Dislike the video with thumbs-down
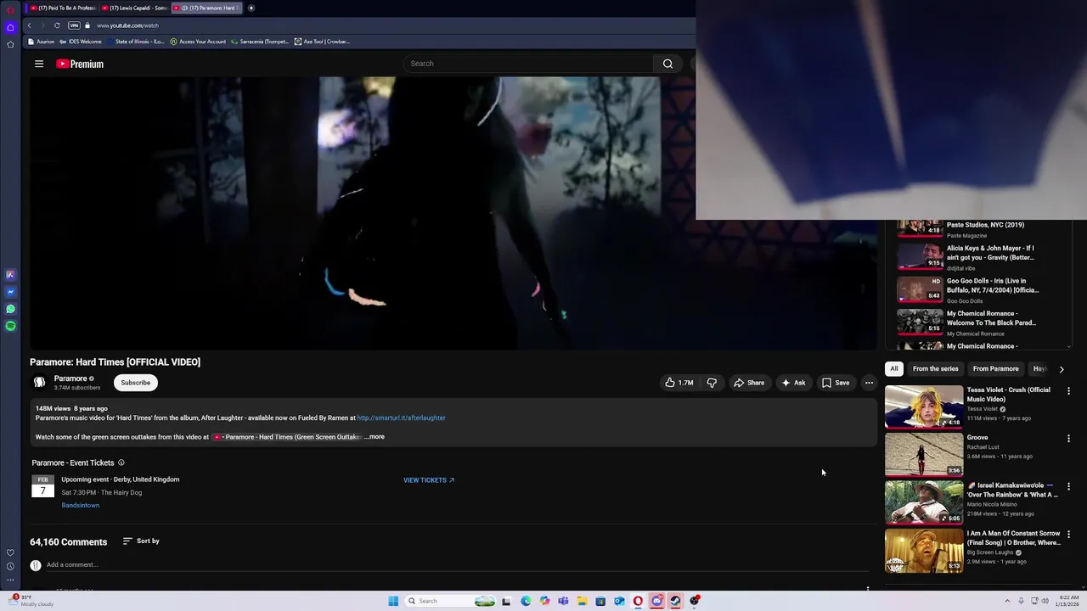This screenshot has width=1087, height=611. 712,383
